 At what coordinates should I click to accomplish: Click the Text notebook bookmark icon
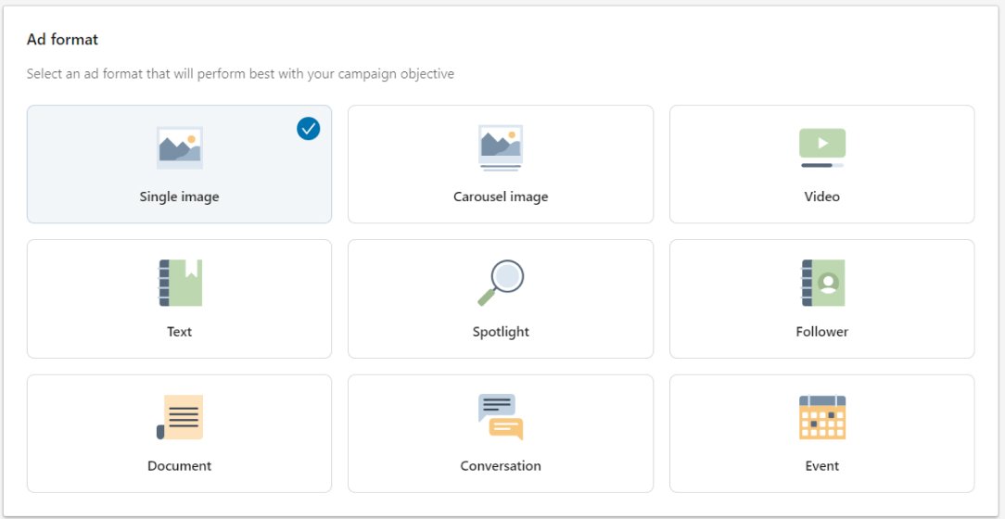pos(180,283)
